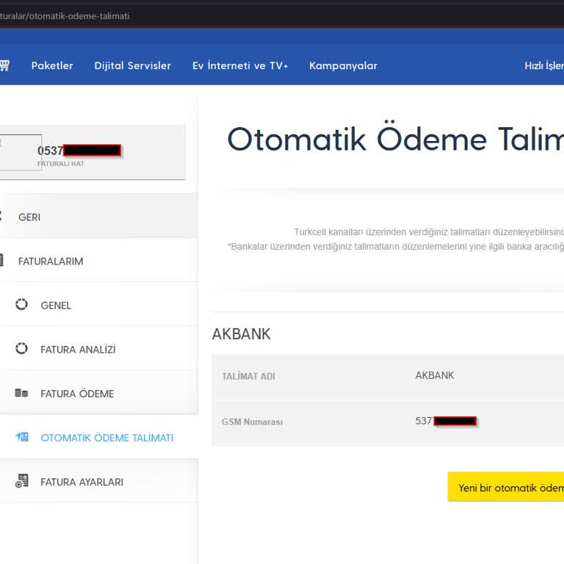Click the FATURALI HAT label
564x564 pixels.
point(61,164)
